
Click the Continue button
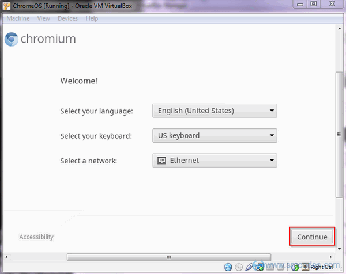(312, 237)
